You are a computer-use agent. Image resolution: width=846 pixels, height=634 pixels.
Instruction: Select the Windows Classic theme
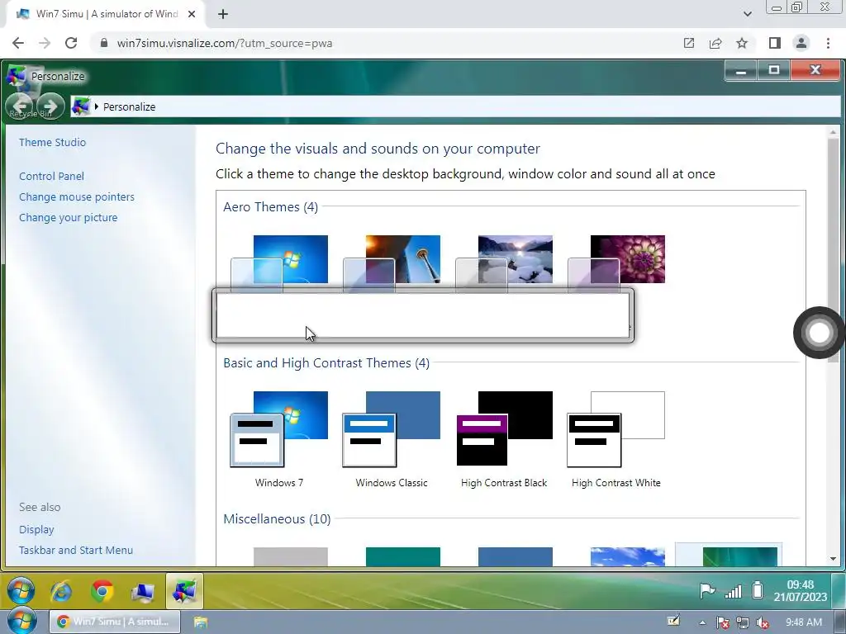[x=392, y=439]
